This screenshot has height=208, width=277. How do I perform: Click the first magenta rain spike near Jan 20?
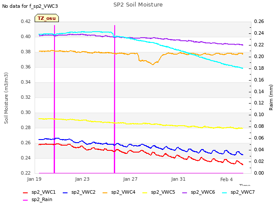pyautogui.click(x=55, y=99)
